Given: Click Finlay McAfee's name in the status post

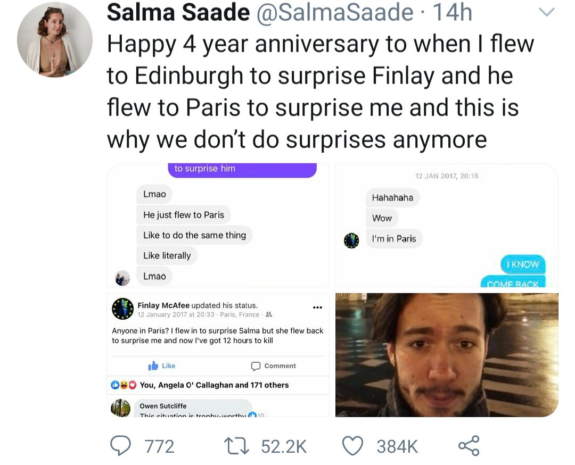Looking at the screenshot, I should coord(163,305).
